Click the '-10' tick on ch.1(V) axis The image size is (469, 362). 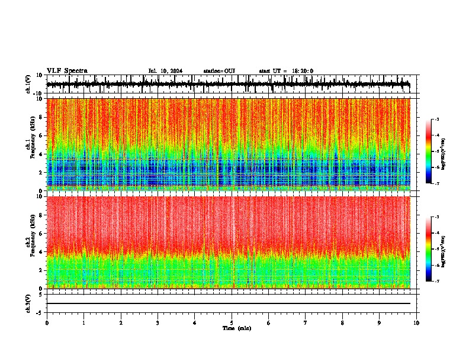point(38,93)
